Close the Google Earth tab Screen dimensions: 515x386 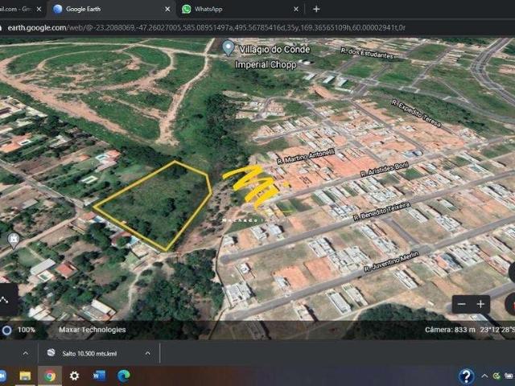tap(167, 9)
